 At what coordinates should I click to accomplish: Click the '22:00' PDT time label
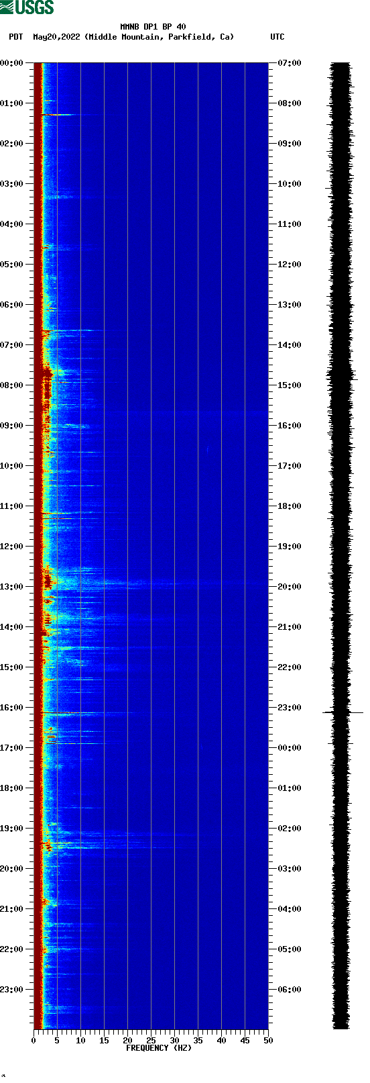[12, 949]
